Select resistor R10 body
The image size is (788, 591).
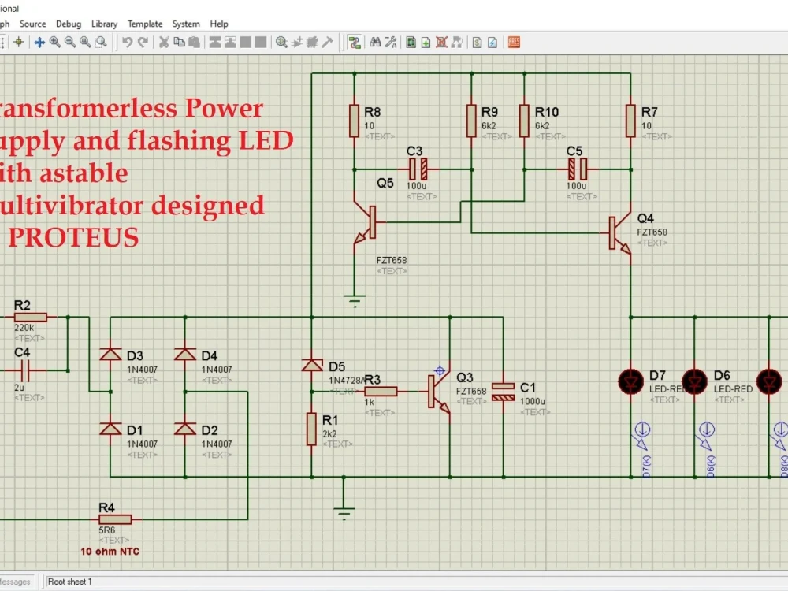[x=524, y=121]
